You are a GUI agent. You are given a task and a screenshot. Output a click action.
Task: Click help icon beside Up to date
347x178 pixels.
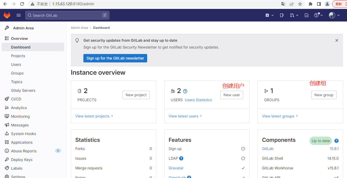pyautogui.click(x=337, y=141)
